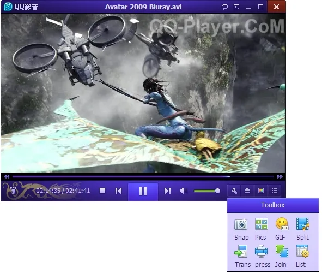Open the QQ影音 main menu logo
The height and width of the screenshot is (273, 322).
click(21, 7)
